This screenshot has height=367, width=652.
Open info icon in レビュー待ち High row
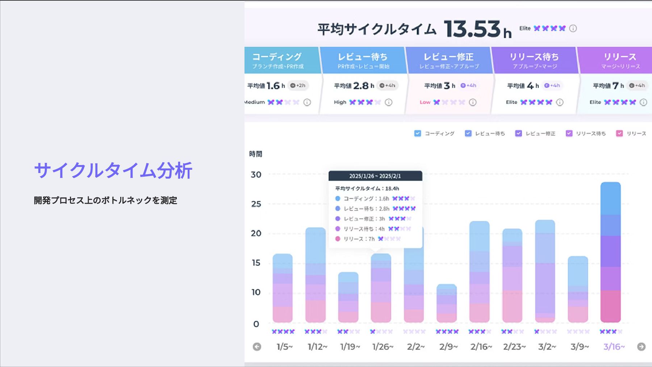point(388,102)
